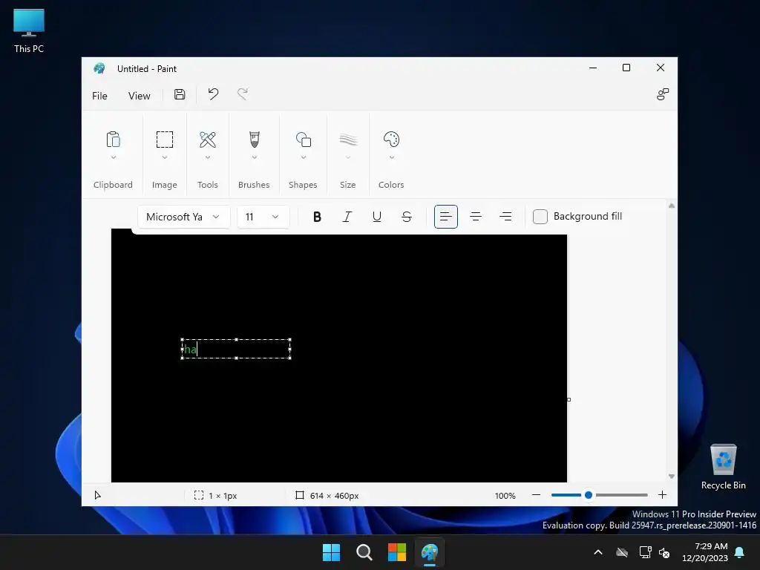
Task: Click the canvas right-edge resize handle
Action: (569, 399)
